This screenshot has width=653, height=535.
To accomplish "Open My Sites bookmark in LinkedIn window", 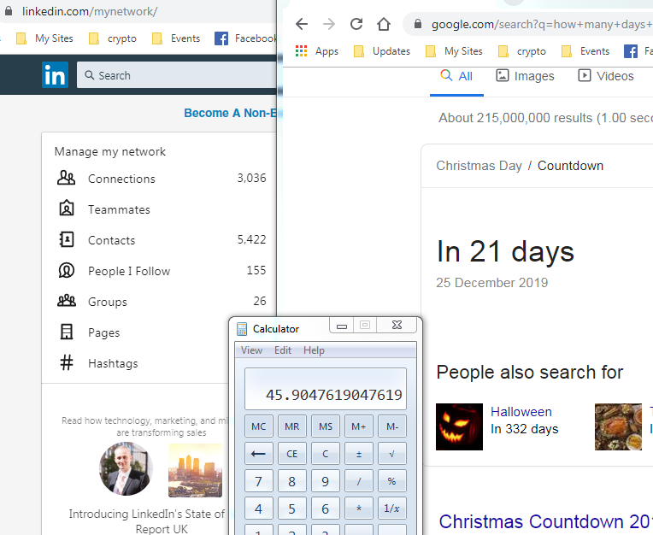I will [44, 38].
